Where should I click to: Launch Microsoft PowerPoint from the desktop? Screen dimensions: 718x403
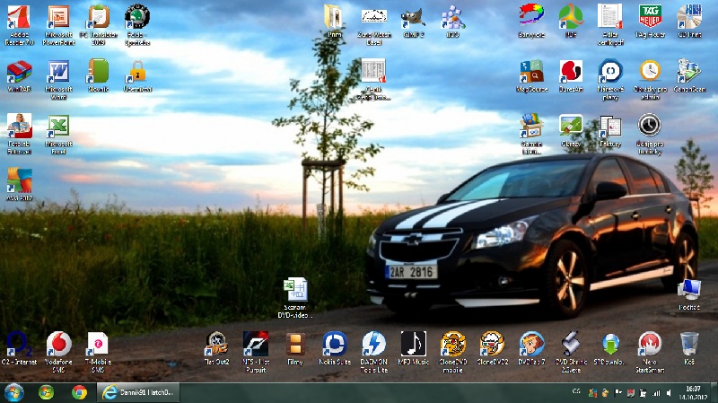(x=58, y=18)
